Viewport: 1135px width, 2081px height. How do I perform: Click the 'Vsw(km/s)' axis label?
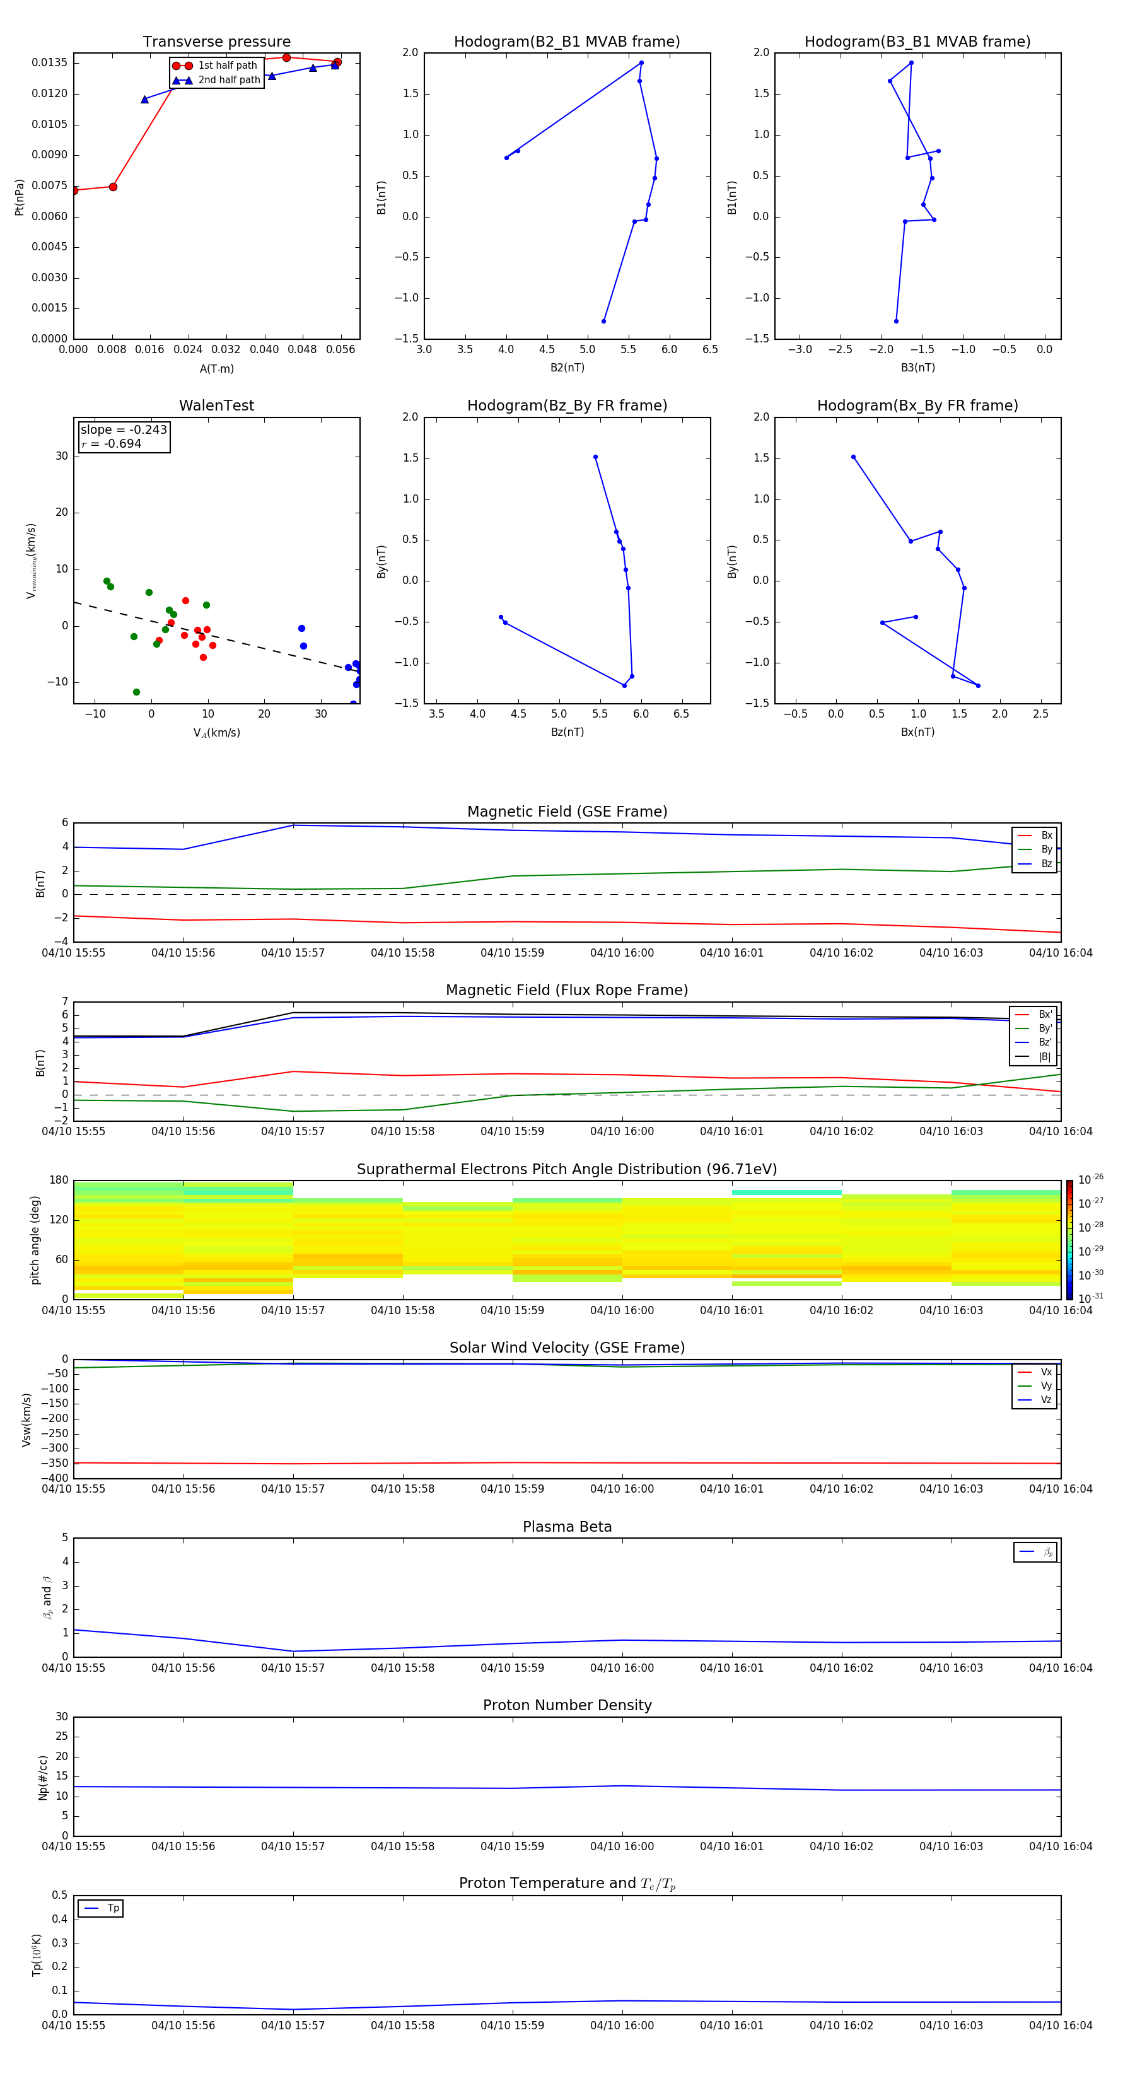coord(26,1419)
